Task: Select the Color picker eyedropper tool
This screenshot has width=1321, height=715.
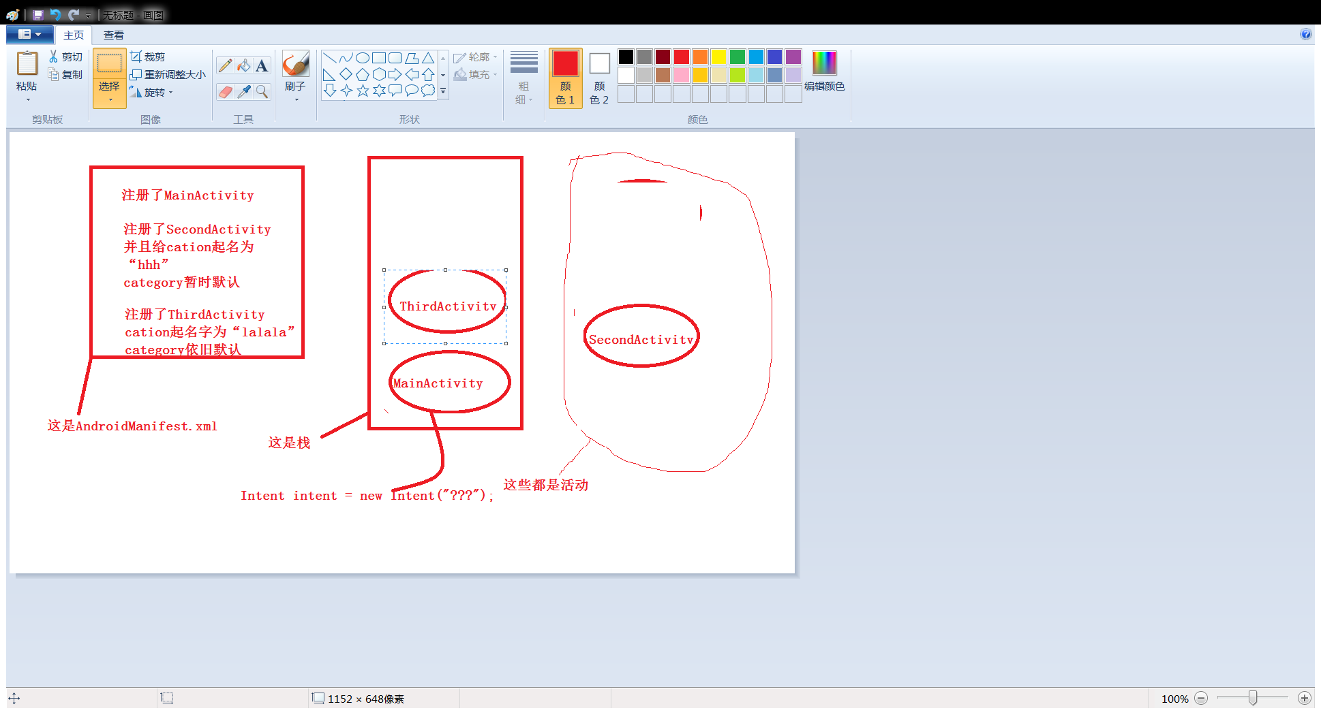Action: pos(243,91)
